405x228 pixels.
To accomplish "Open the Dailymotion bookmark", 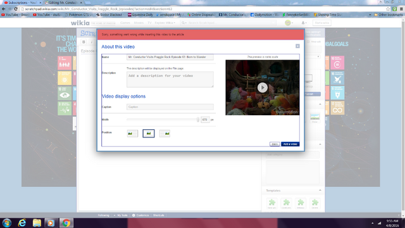I will point(265,15).
